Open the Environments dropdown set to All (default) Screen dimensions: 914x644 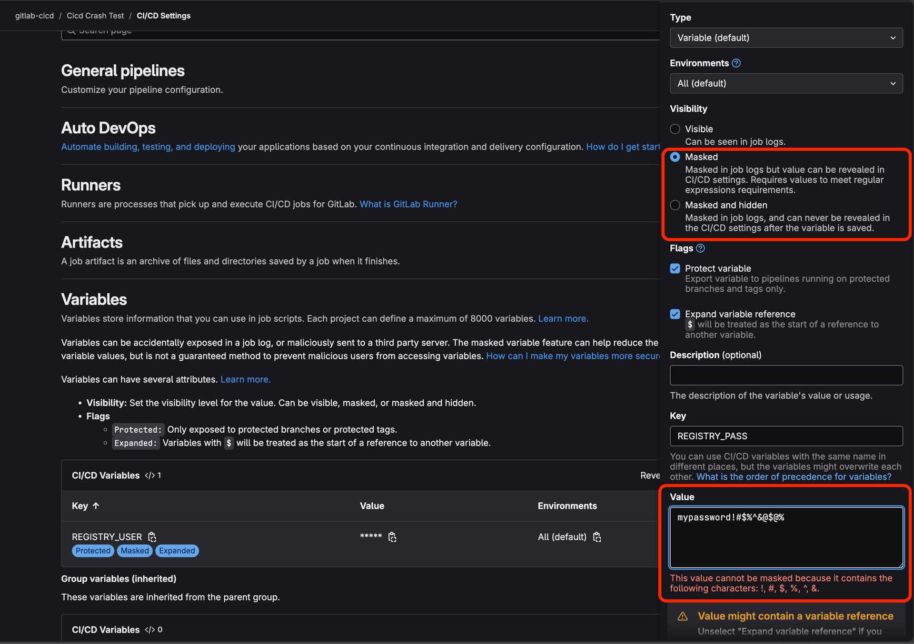(785, 83)
